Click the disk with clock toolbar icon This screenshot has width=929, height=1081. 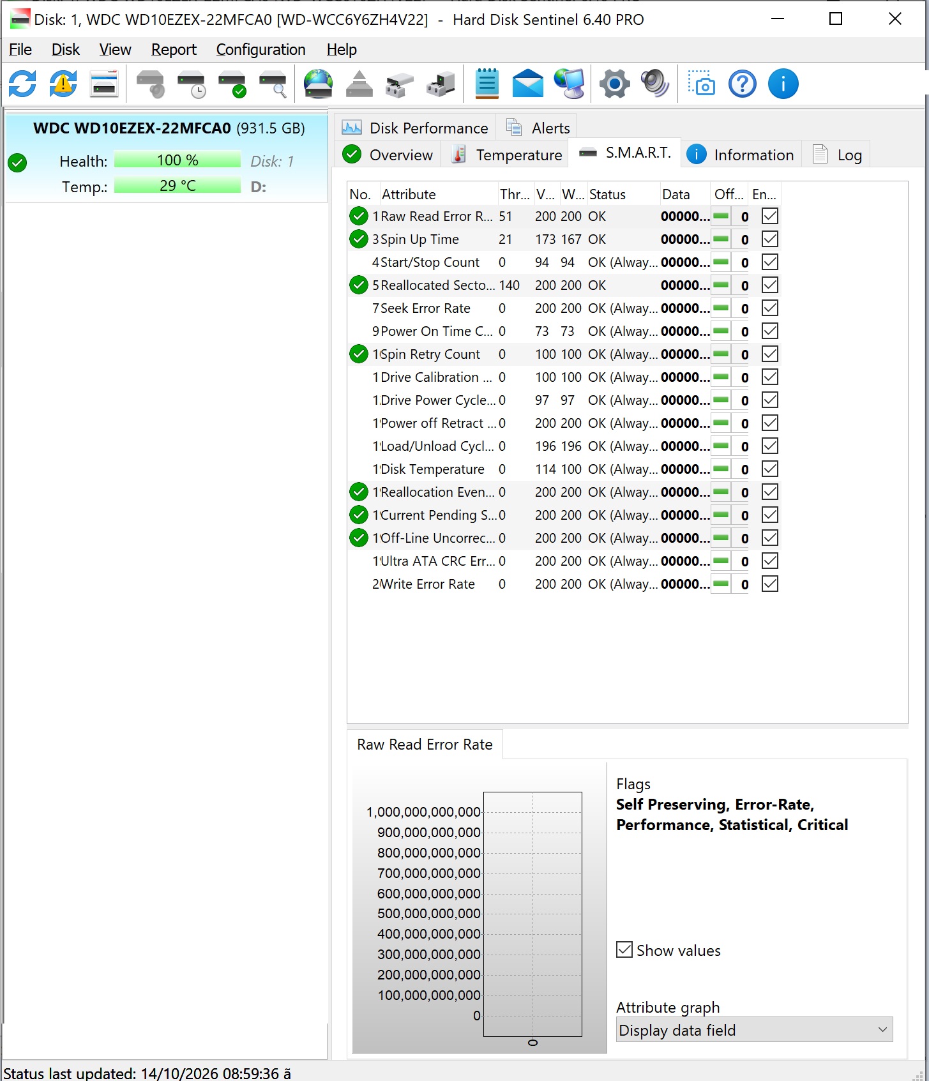(192, 84)
